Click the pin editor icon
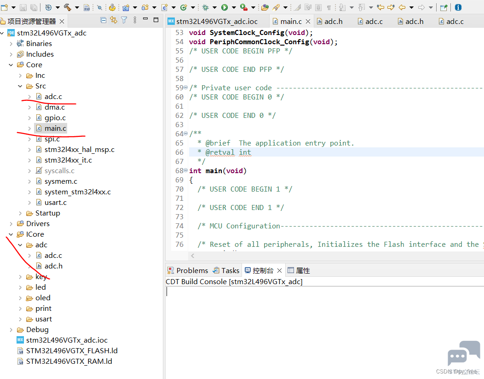 [444, 7]
